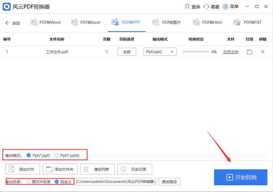Open the 菜单 text menu

tap(234, 7)
